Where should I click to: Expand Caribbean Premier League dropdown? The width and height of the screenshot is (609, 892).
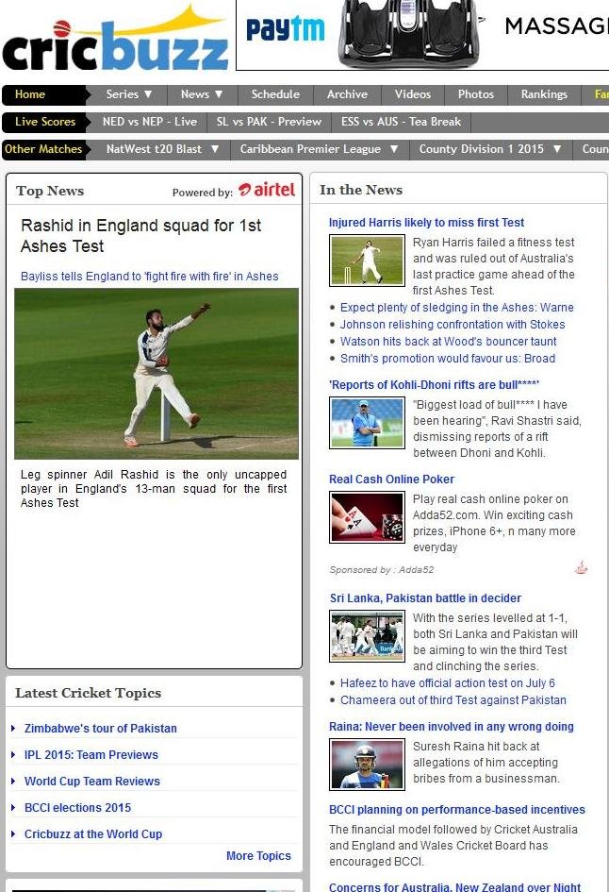coord(319,149)
